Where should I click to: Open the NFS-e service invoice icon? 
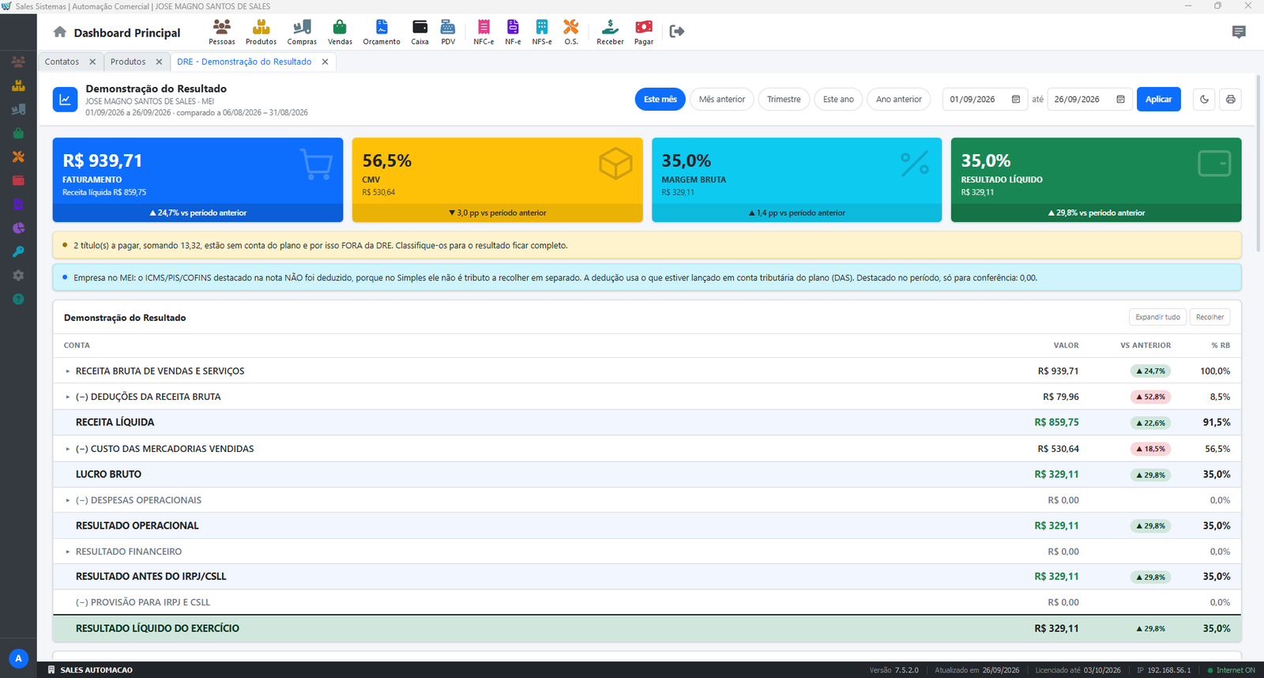tap(542, 32)
